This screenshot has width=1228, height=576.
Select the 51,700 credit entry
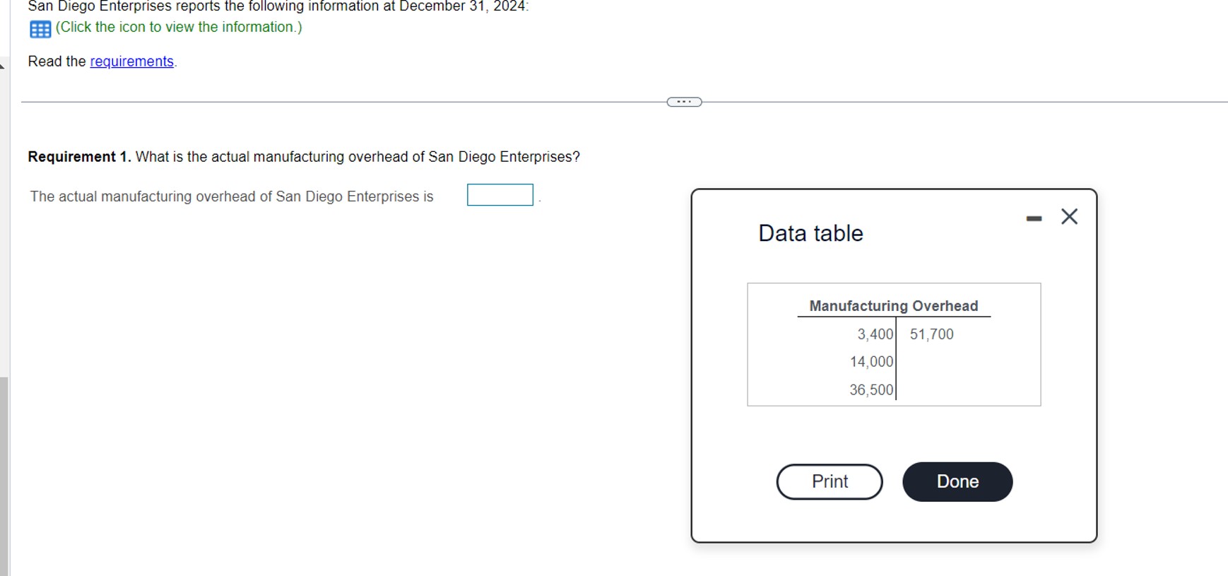pyautogui.click(x=931, y=334)
